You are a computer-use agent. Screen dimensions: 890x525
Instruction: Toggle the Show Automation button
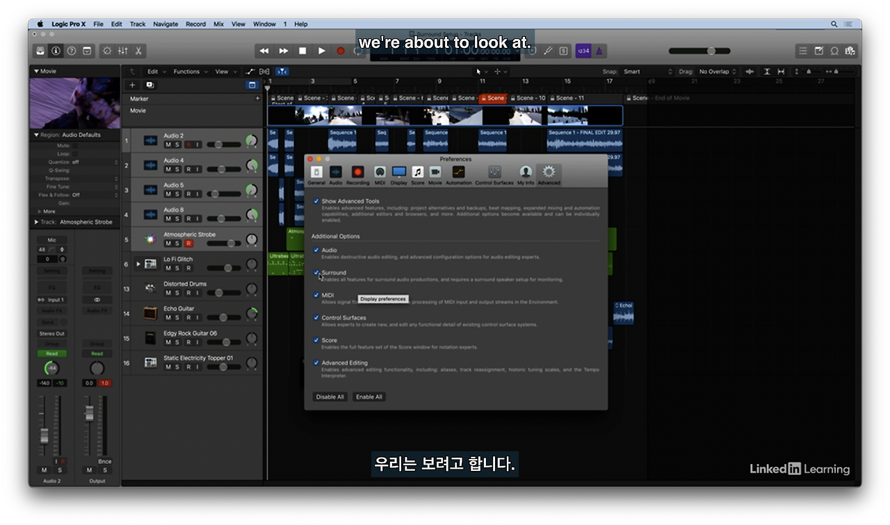[250, 72]
